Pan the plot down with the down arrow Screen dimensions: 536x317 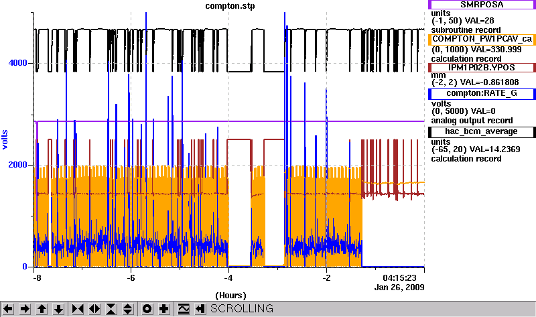click(58, 309)
